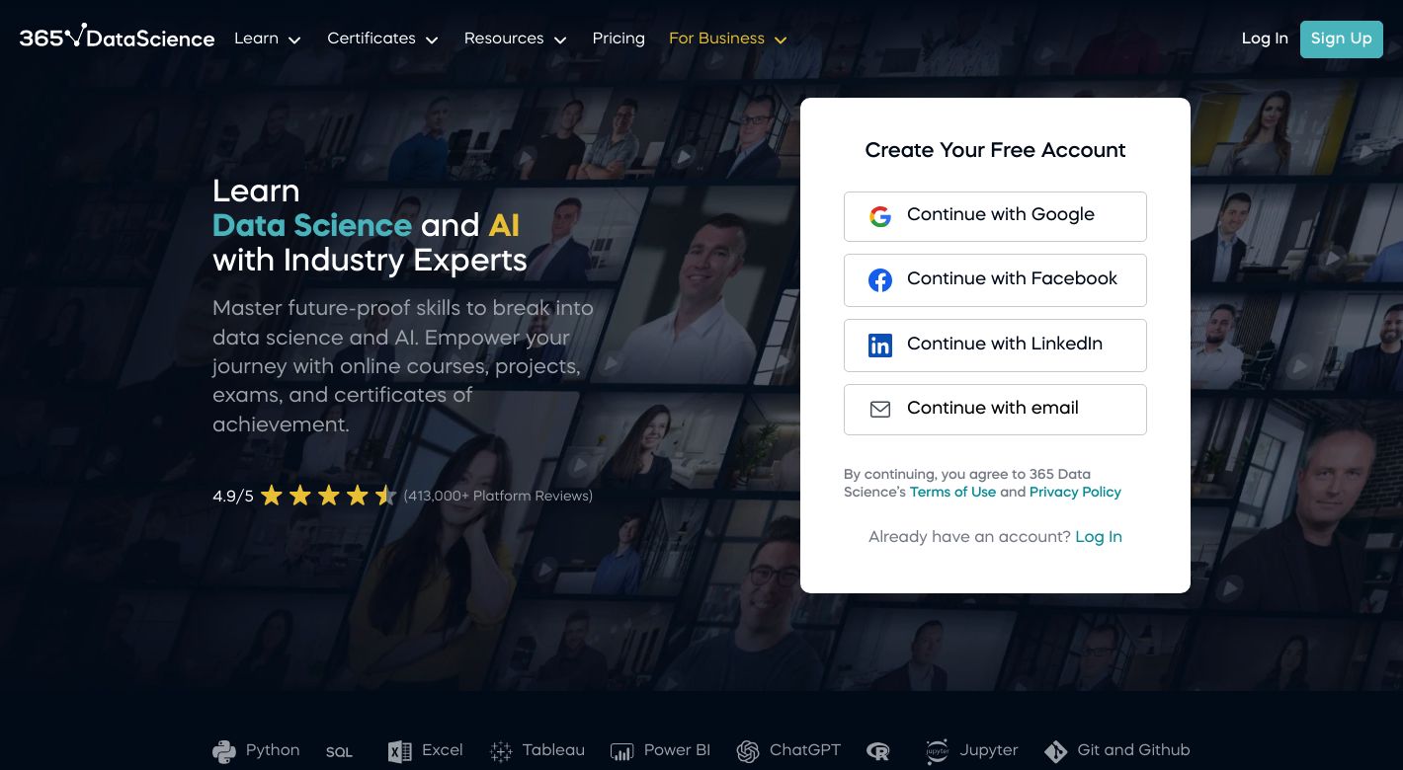The height and width of the screenshot is (770, 1403).
Task: Click the envelope email icon
Action: (x=880, y=409)
